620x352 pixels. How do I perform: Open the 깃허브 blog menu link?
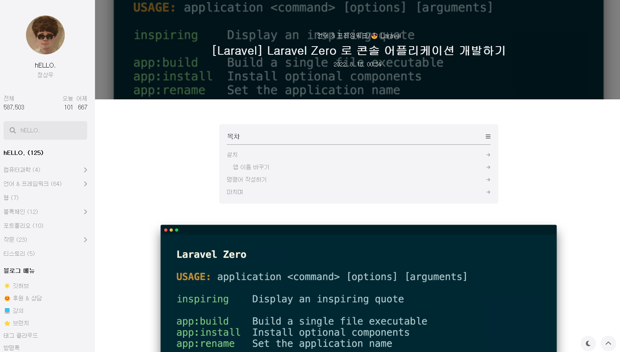[x=21, y=286]
